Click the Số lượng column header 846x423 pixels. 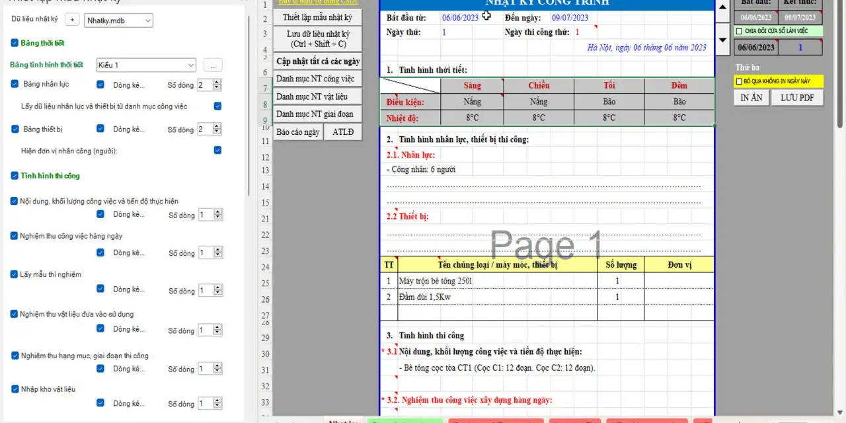(621, 264)
